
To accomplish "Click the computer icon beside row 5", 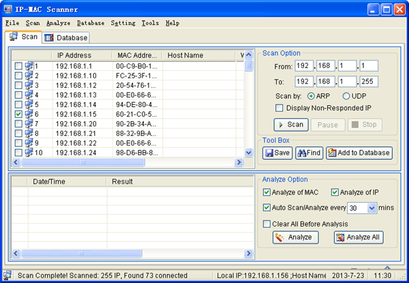I will 29,104.
